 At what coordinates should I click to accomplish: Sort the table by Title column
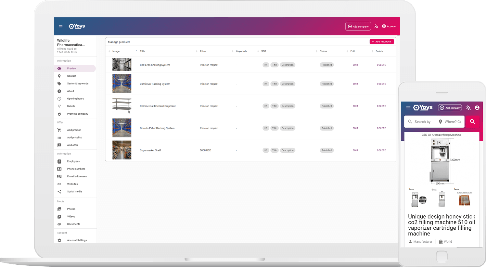pyautogui.click(x=142, y=51)
